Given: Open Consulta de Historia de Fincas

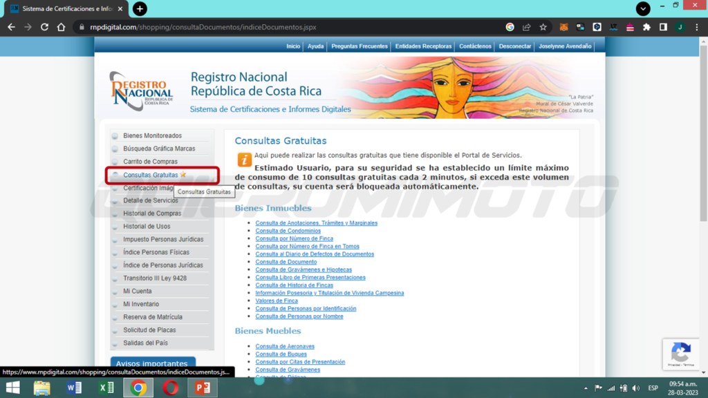Looking at the screenshot, I should tap(295, 285).
